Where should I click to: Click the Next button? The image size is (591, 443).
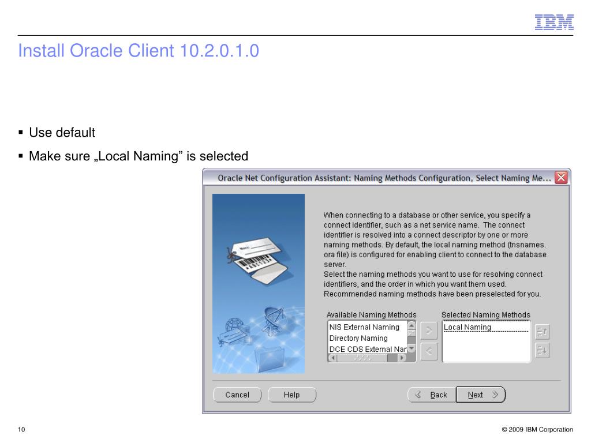pos(481,395)
